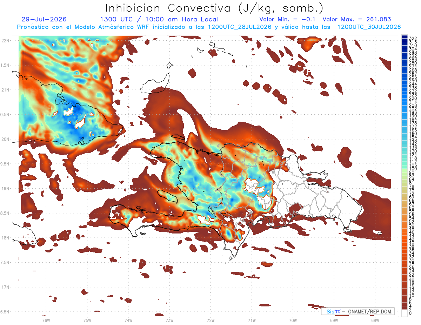Click the "19N" latitude label

(x=5, y=189)
